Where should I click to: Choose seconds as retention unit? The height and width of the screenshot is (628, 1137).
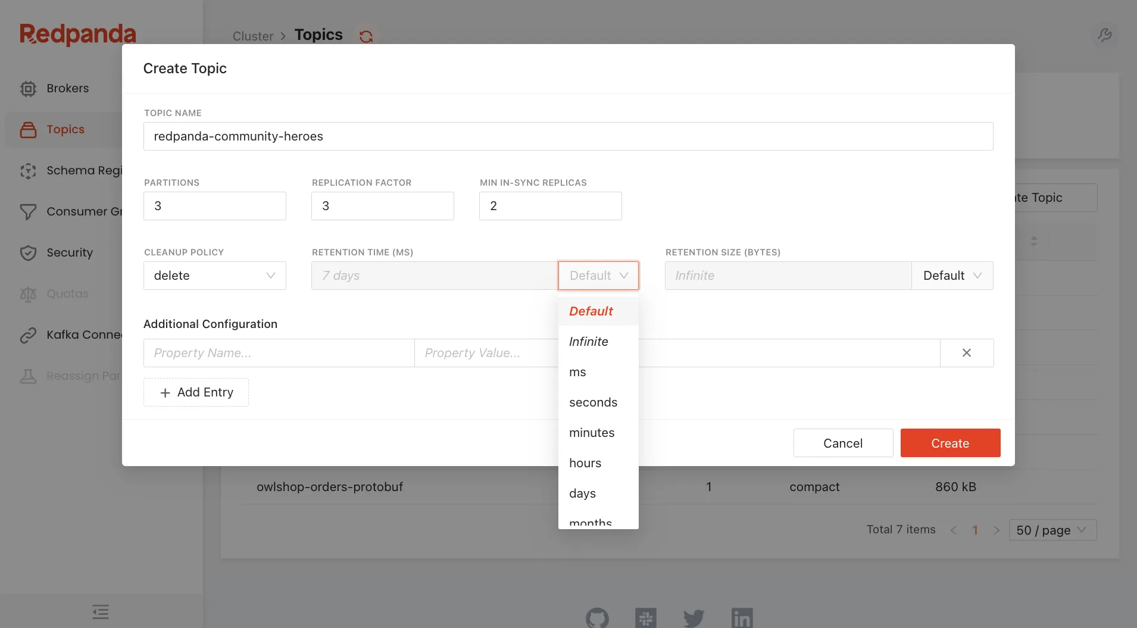[x=598, y=402]
